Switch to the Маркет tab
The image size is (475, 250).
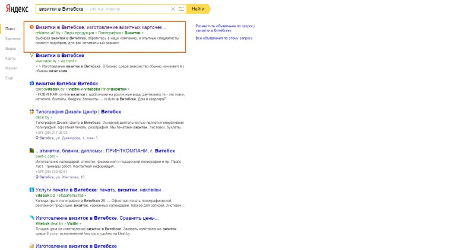pyautogui.click(x=11, y=68)
